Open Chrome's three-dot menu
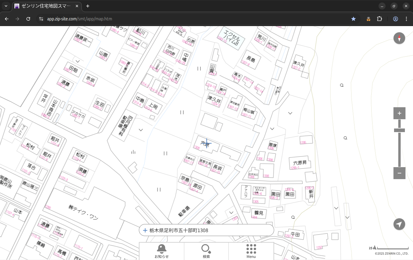Image resolution: width=413 pixels, height=260 pixels. pyautogui.click(x=406, y=19)
